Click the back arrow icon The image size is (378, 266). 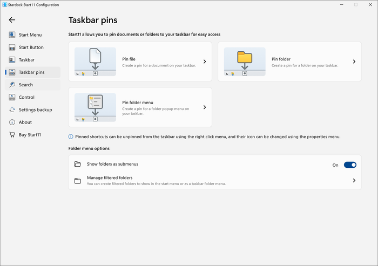12,20
